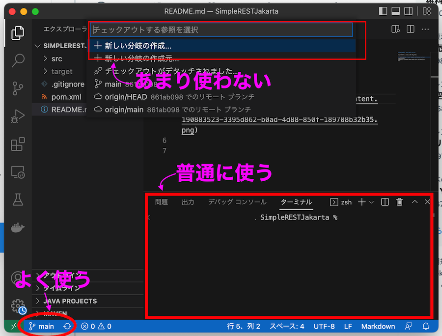Open the Docker view icon
This screenshot has width=442, height=336.
(18, 227)
